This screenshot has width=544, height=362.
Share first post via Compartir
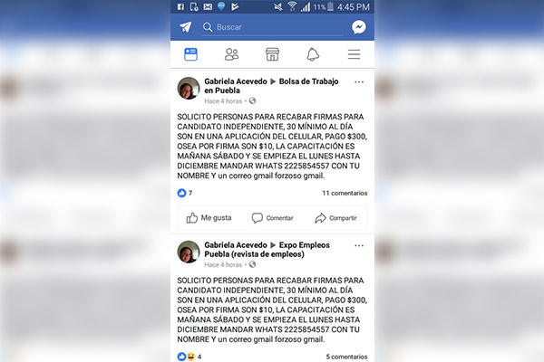(x=335, y=218)
